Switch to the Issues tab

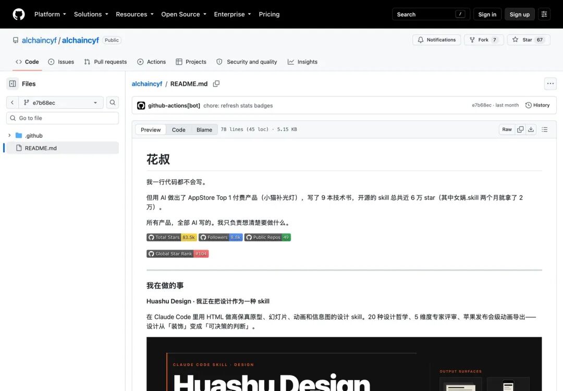[61, 62]
